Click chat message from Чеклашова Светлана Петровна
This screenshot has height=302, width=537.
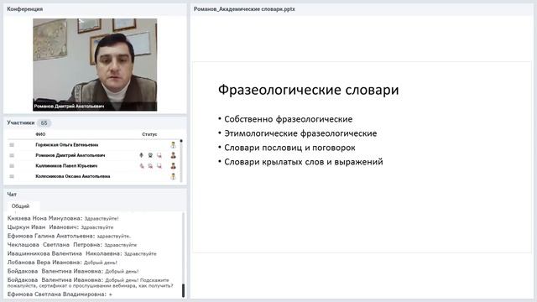click(72, 245)
